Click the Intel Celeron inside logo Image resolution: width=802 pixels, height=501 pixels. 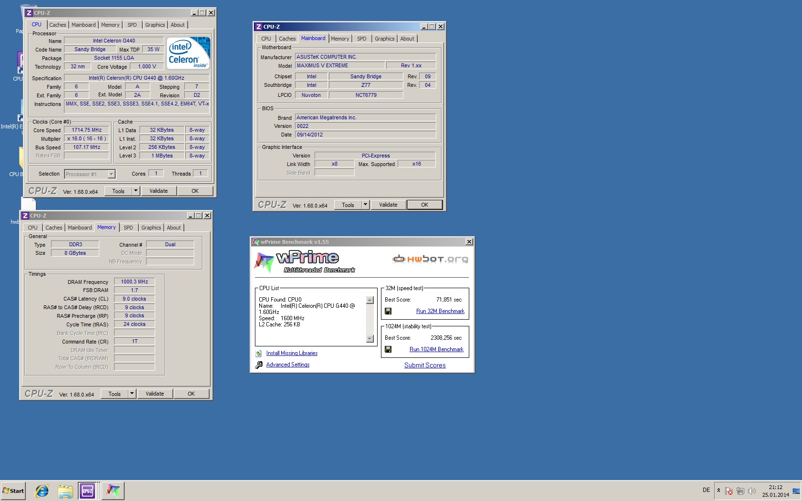pos(189,53)
